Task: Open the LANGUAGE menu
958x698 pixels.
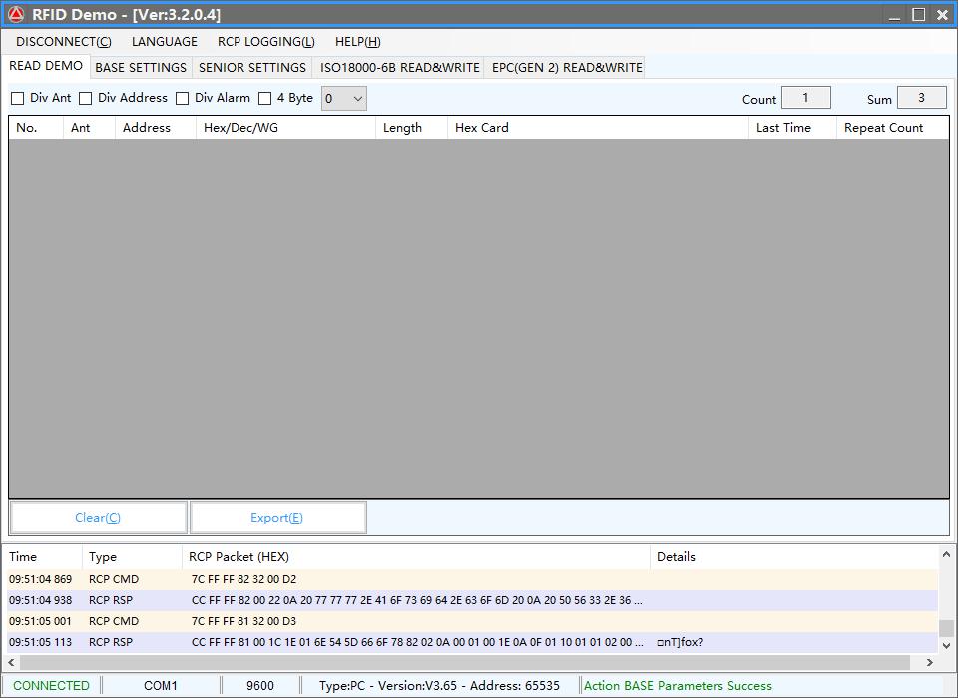Action: (165, 42)
